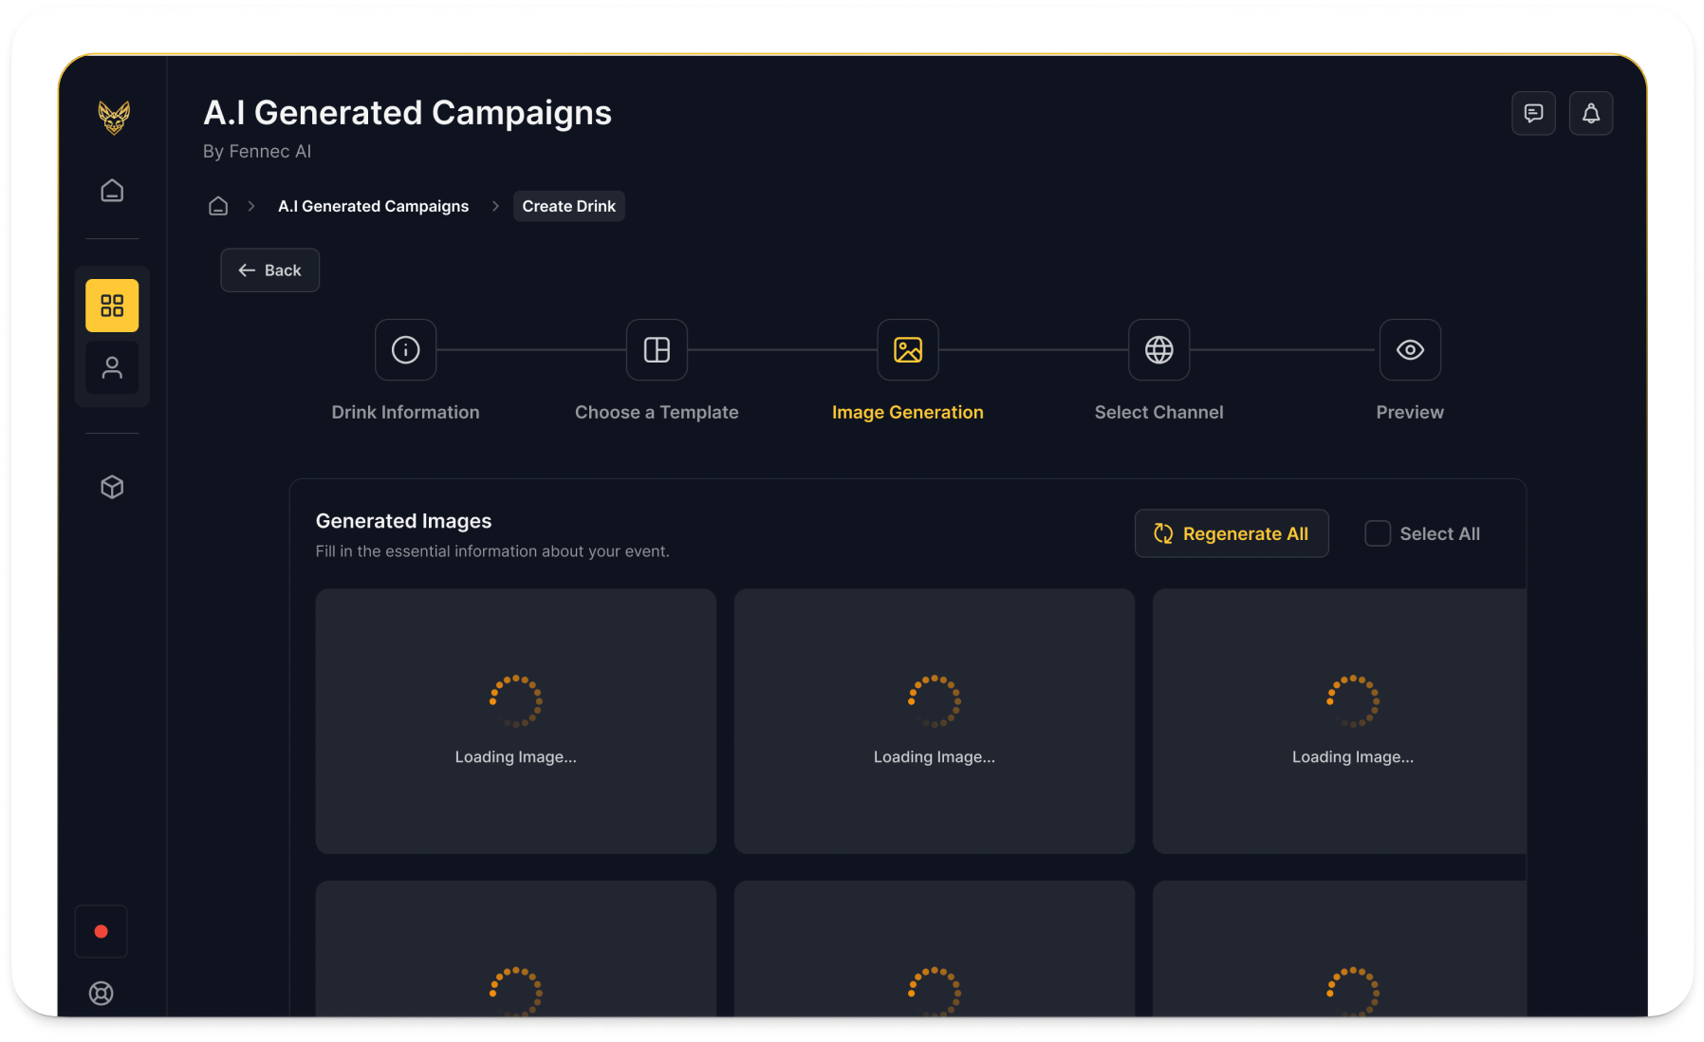Click the 'A.I Generated Campaigns' page title
Screen dimensions: 1704x1042
[408, 113]
